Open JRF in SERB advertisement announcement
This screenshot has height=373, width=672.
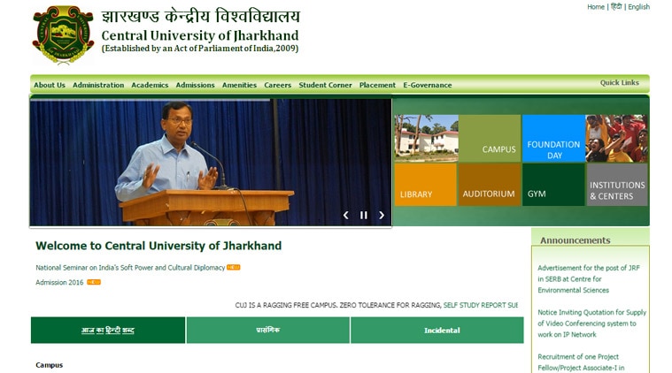click(589, 279)
